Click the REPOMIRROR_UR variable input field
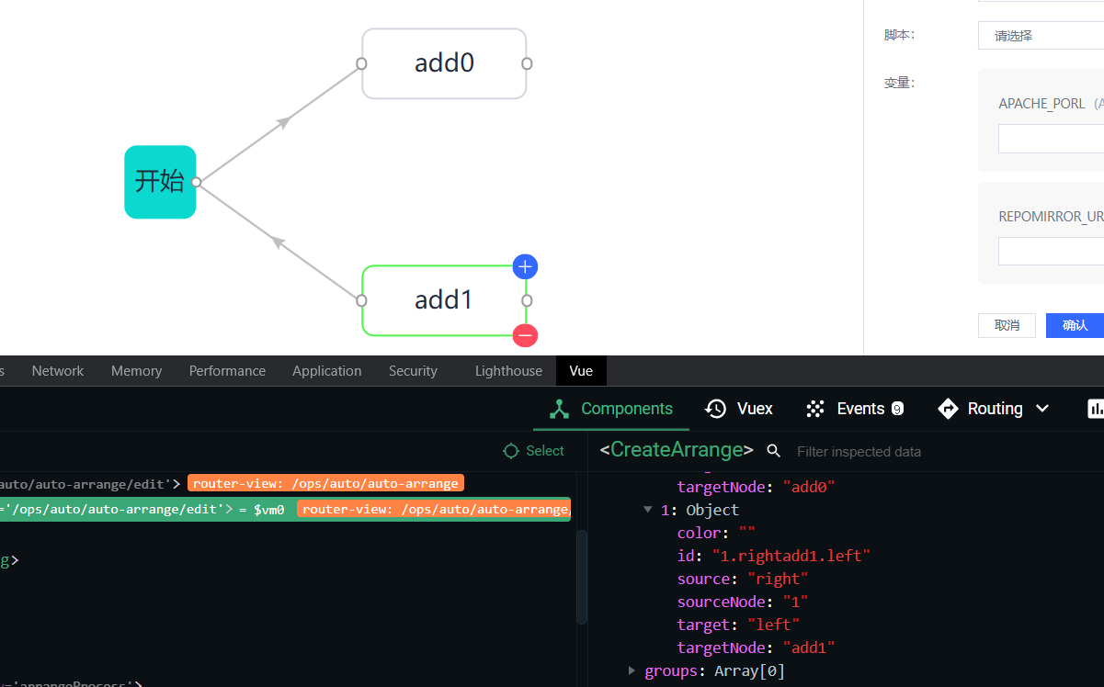This screenshot has height=687, width=1104. pyautogui.click(x=1051, y=252)
